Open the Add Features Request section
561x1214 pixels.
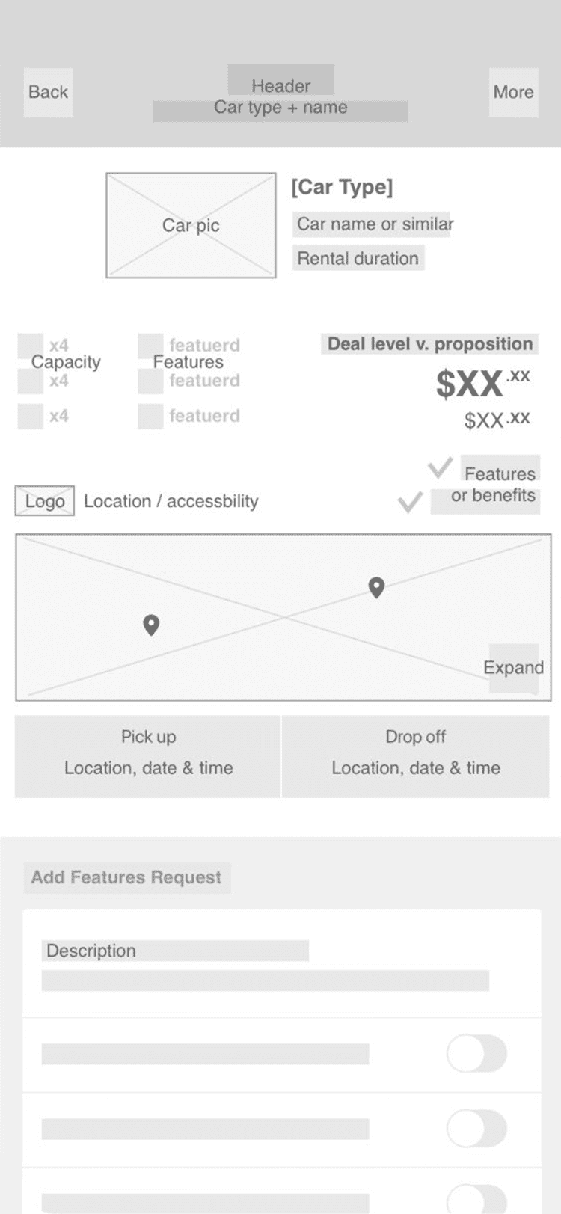[x=127, y=877]
